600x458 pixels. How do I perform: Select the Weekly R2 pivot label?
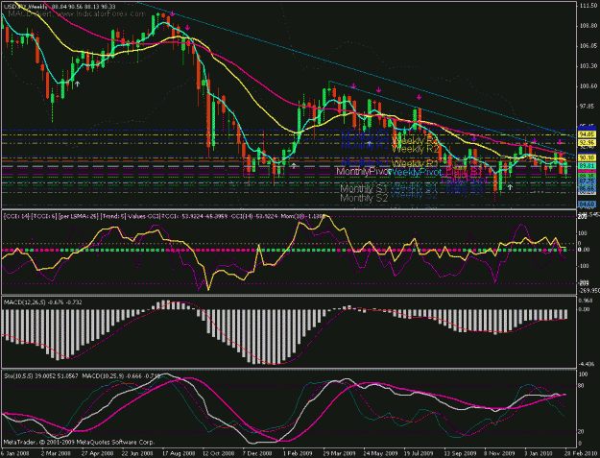416,149
